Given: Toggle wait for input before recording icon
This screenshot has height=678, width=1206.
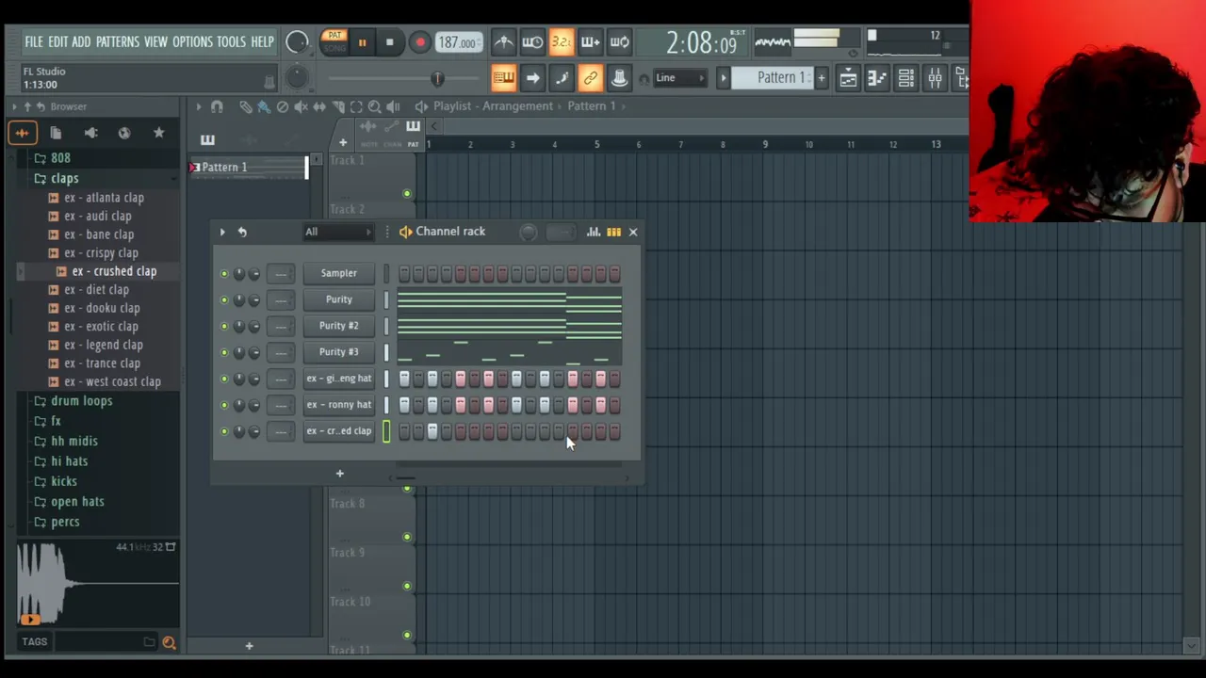Looking at the screenshot, I should 532,41.
